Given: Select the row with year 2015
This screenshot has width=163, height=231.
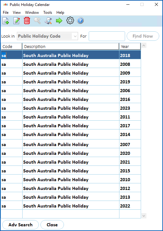Looking at the screenshot, I should click(71, 170).
